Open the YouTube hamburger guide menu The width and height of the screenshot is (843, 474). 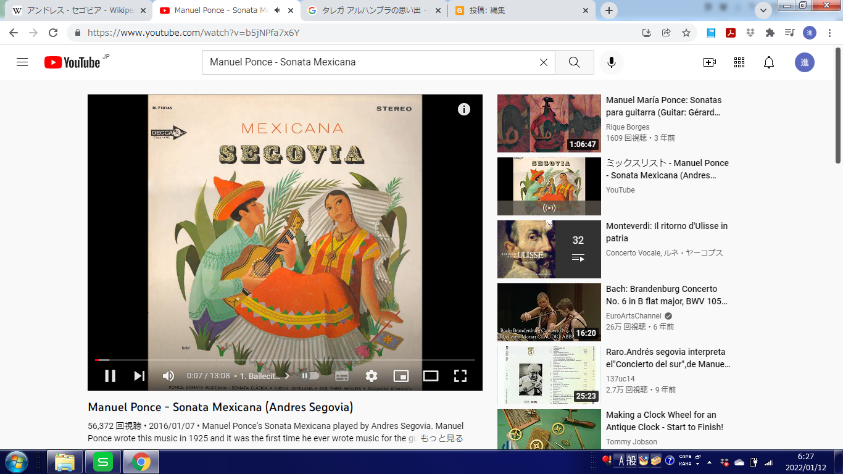pyautogui.click(x=22, y=62)
